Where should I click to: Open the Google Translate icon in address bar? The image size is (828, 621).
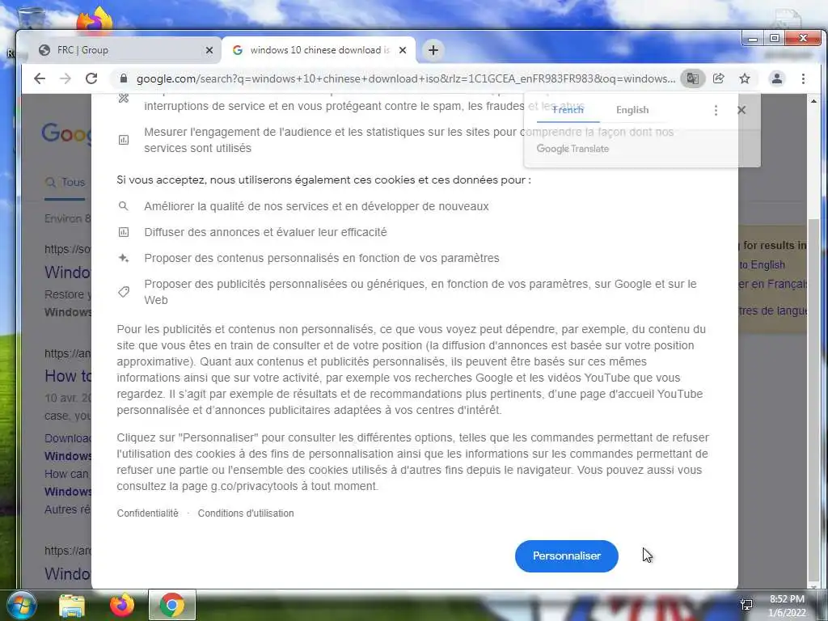(x=692, y=78)
